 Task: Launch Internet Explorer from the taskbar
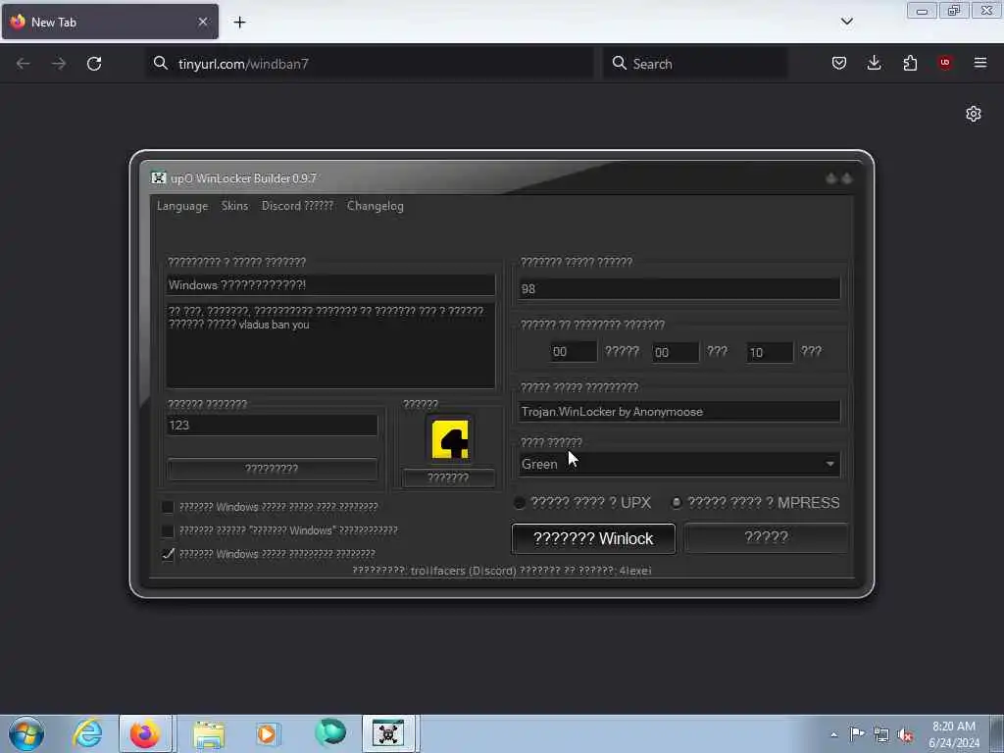pos(87,733)
